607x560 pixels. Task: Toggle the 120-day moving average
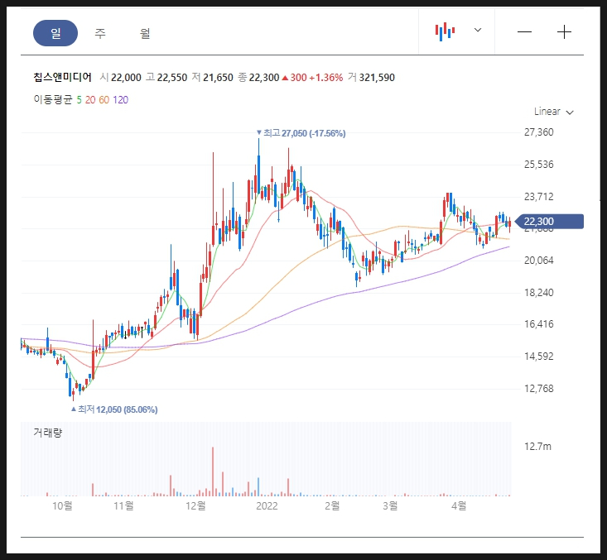[120, 100]
